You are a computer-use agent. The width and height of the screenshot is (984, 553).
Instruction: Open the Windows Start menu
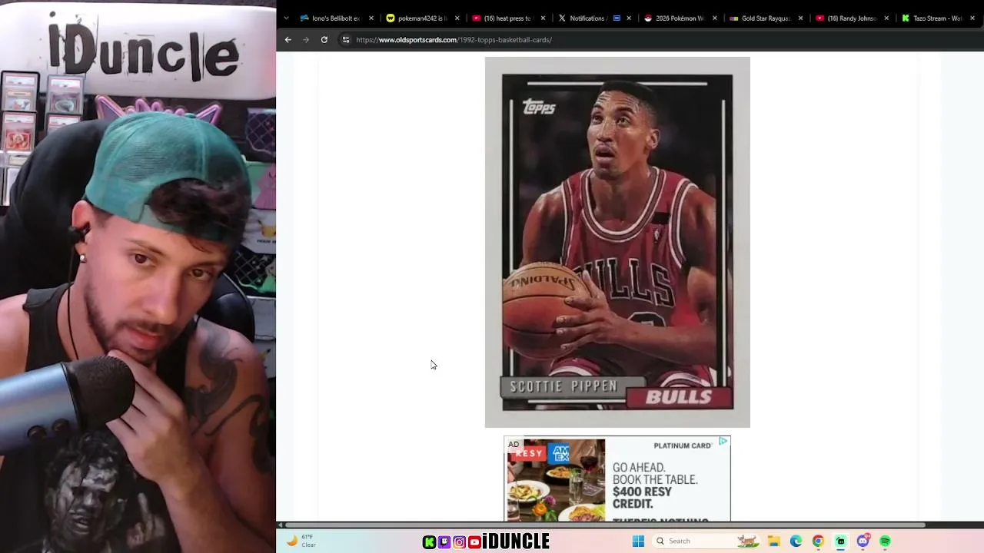coord(638,541)
